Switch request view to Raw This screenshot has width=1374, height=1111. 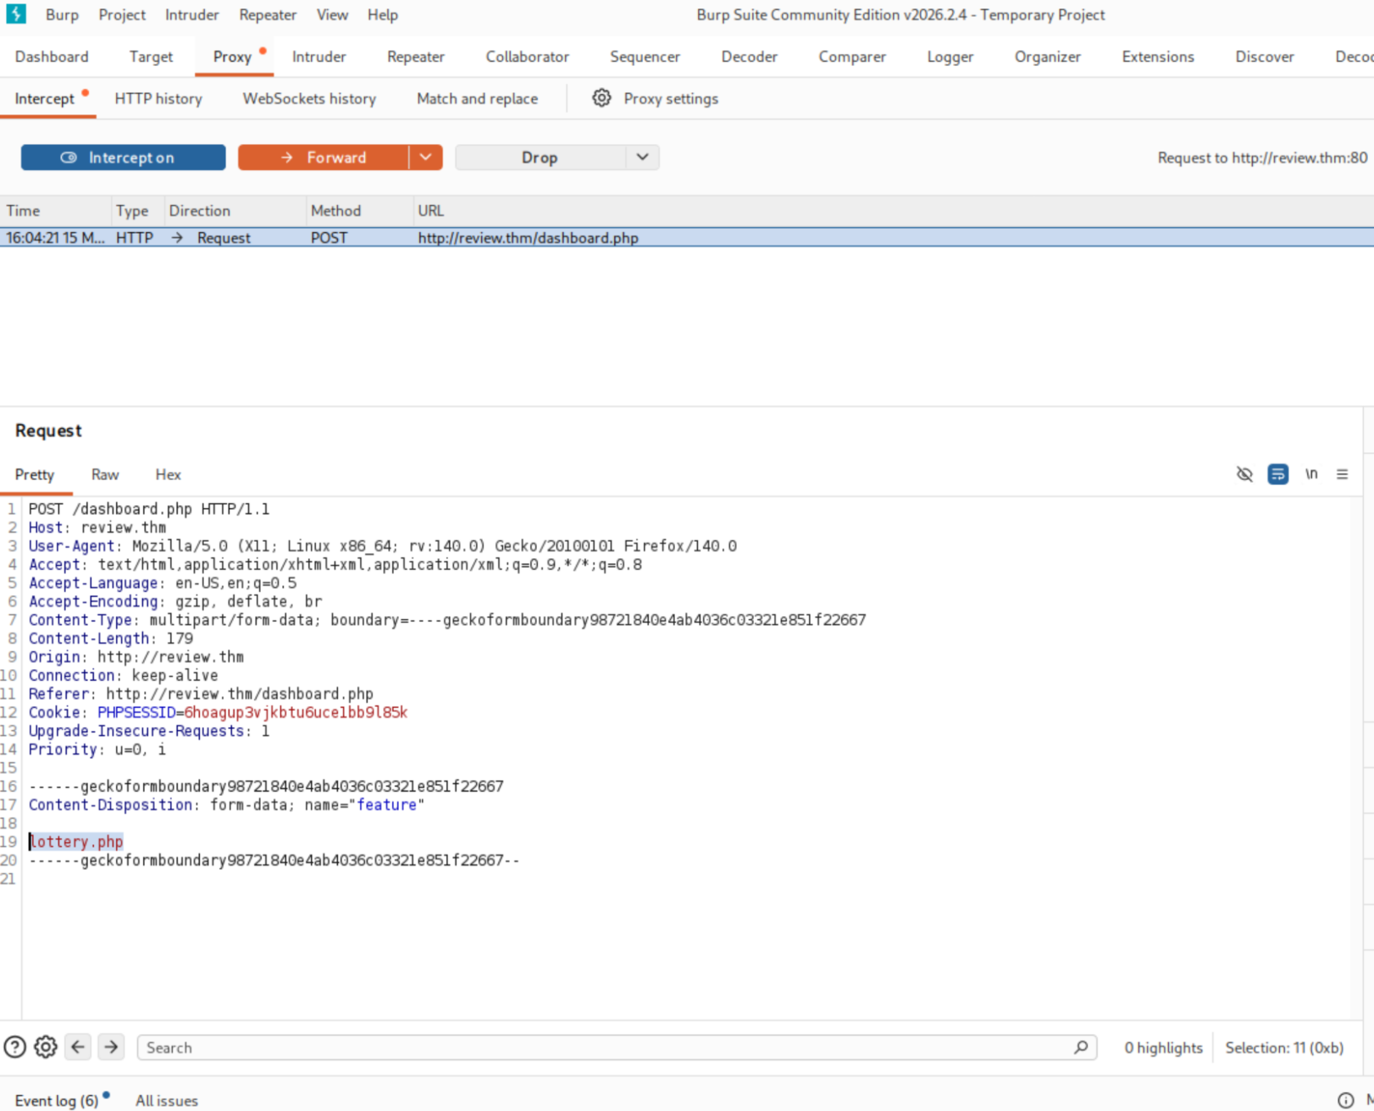pos(105,475)
